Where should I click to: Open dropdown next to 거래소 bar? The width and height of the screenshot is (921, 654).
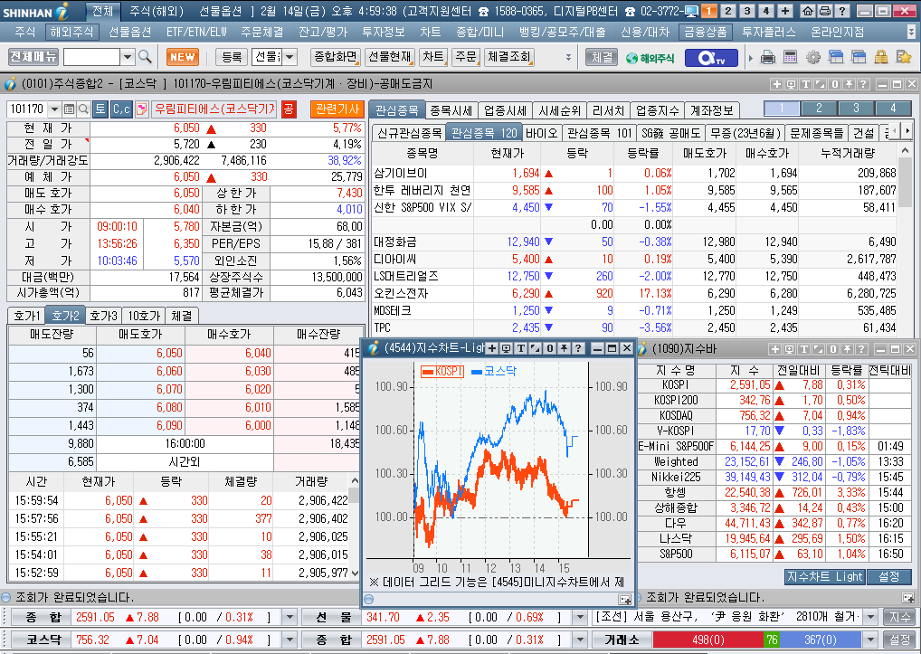coord(871,640)
